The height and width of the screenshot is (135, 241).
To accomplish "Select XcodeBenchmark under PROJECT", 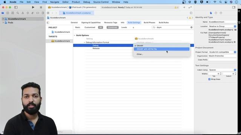I will pos(61,32).
